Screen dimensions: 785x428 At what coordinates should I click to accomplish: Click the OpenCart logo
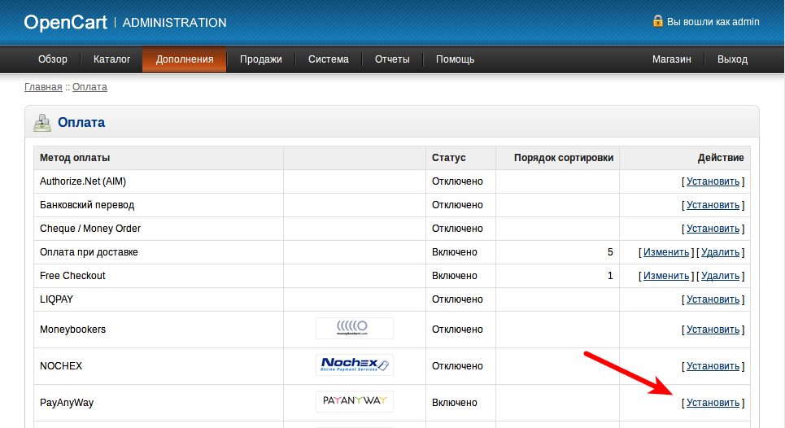(x=66, y=23)
